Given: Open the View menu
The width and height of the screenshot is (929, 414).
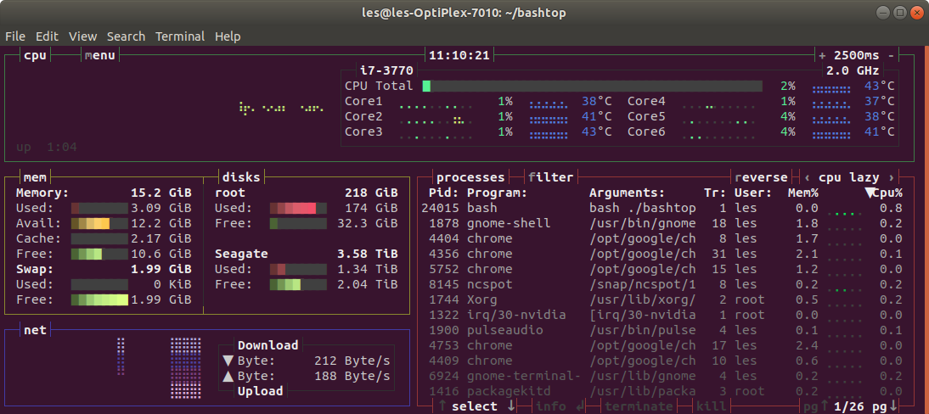Looking at the screenshot, I should pos(82,36).
